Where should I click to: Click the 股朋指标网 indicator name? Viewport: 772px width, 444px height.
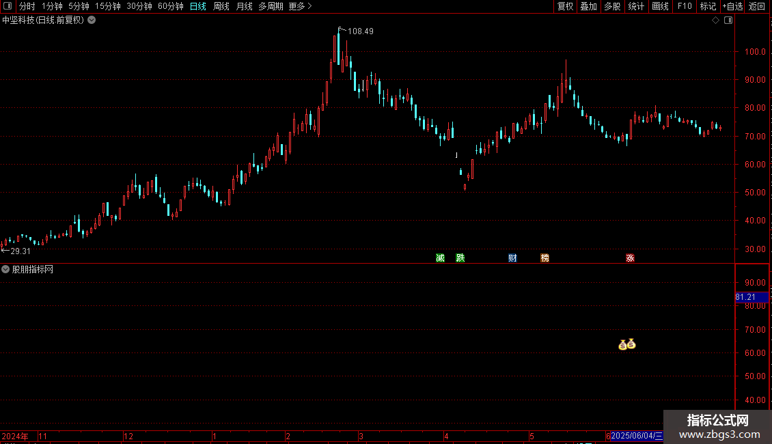coord(33,269)
